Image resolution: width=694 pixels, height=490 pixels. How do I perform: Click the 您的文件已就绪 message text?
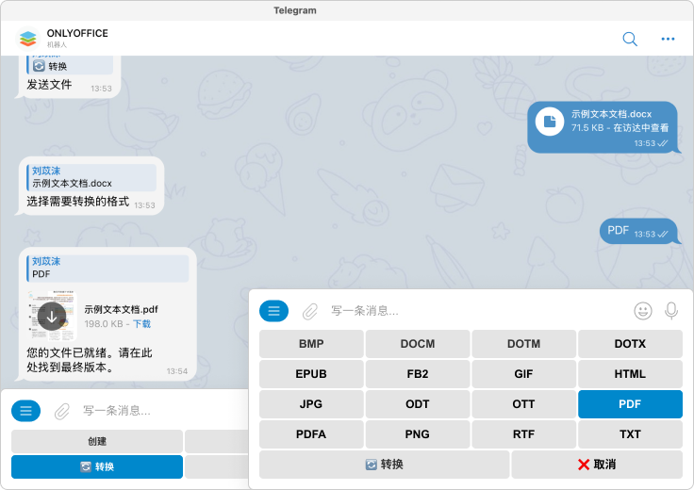90,360
